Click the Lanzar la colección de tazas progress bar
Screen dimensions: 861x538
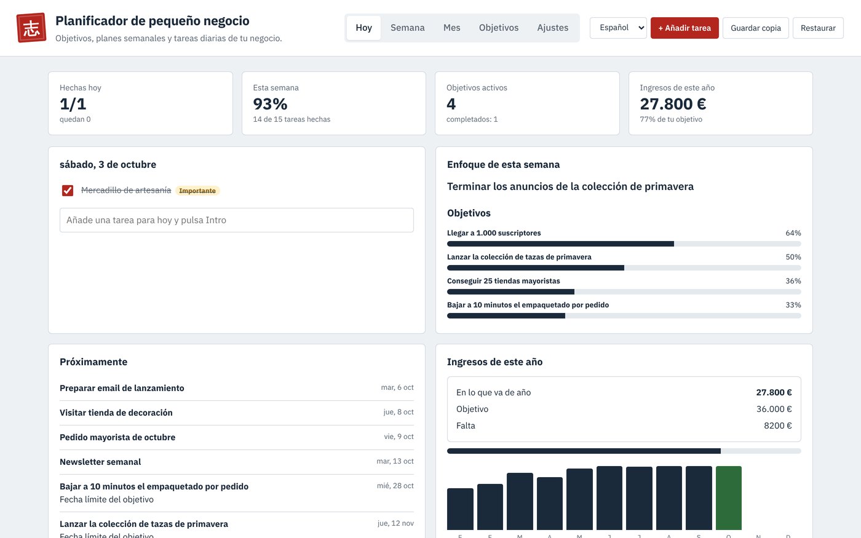coord(624,268)
